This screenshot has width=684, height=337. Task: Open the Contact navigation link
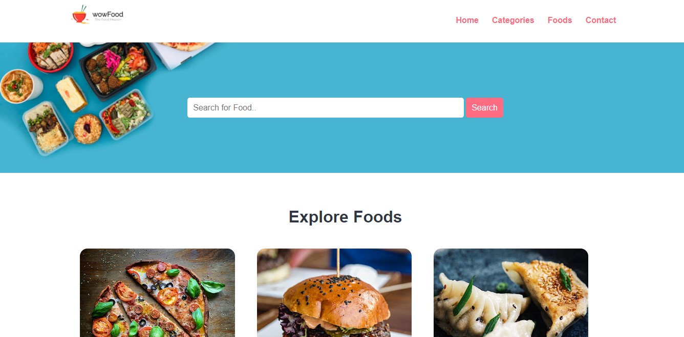point(601,20)
